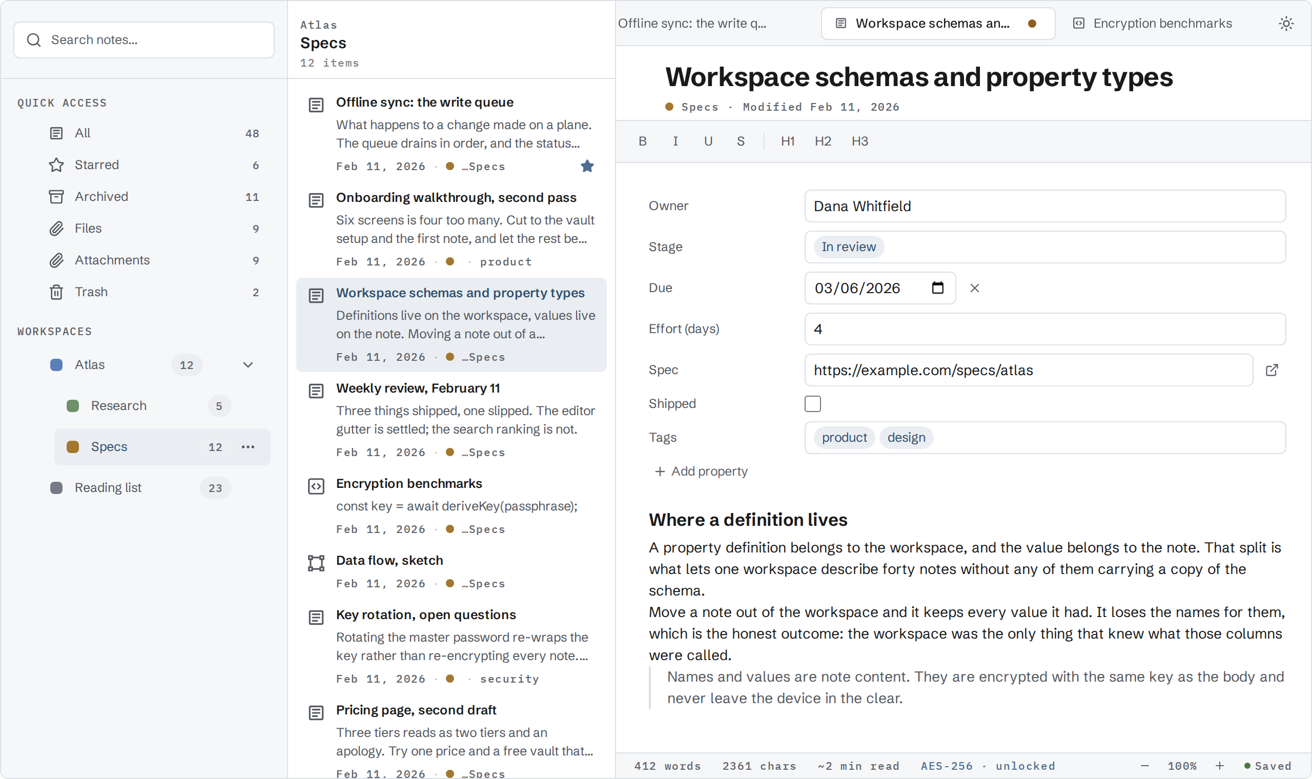Screen dimensions: 1312x779
Task: Open 'Data flow, sketch' note
Action: coord(452,571)
